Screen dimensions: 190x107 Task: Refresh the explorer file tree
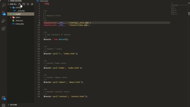point(28,4)
